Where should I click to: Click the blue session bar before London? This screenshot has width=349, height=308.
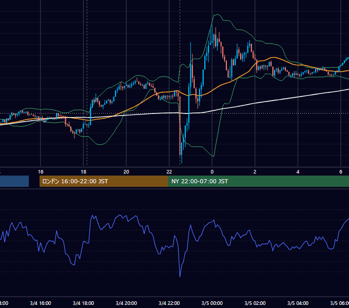pos(14,181)
